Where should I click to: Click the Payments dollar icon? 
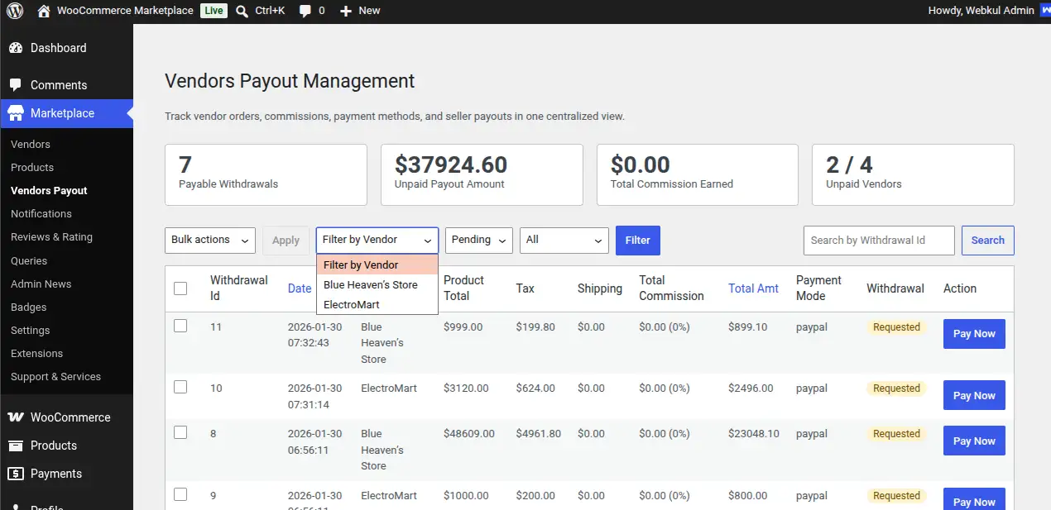(x=16, y=474)
